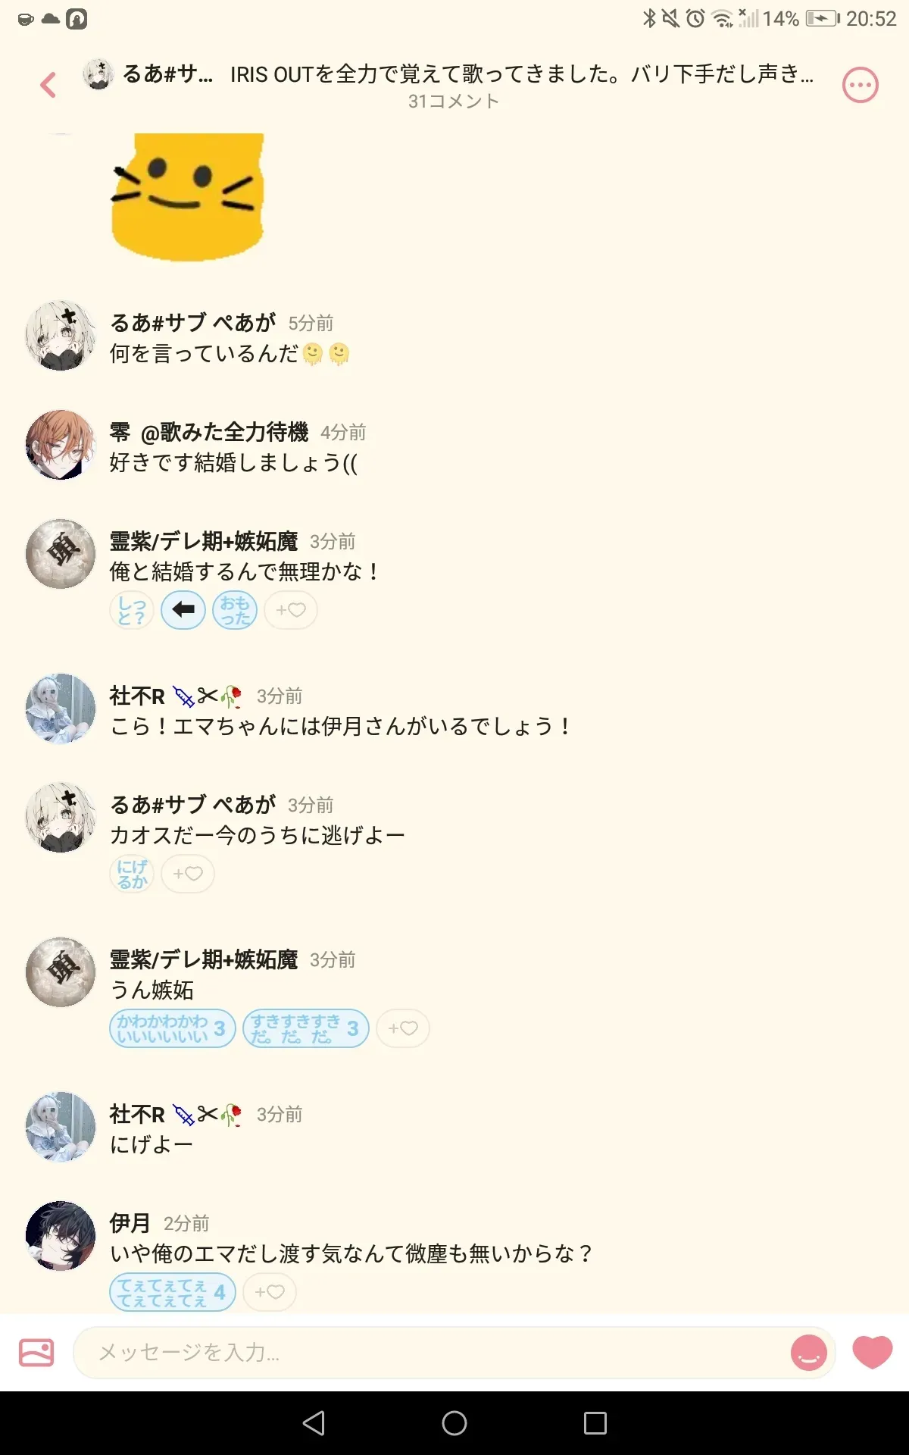
Task: Open 零 @歌みた全力待機 user name
Action: tap(209, 432)
